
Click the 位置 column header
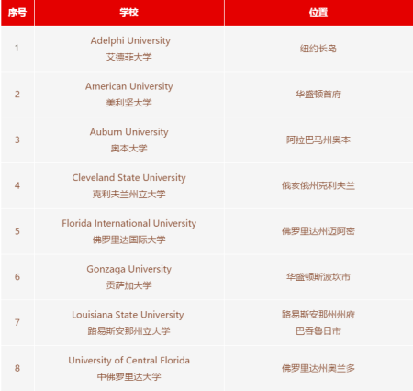[318, 13]
